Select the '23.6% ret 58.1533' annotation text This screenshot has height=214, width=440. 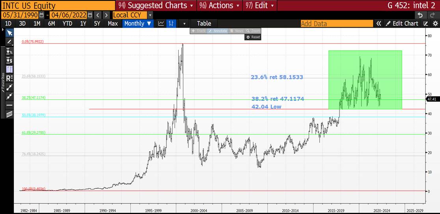pyautogui.click(x=277, y=77)
